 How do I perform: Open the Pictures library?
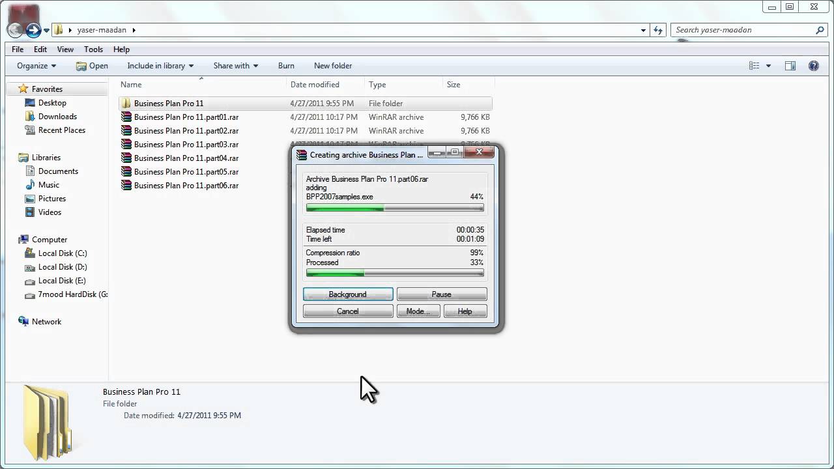pos(52,199)
